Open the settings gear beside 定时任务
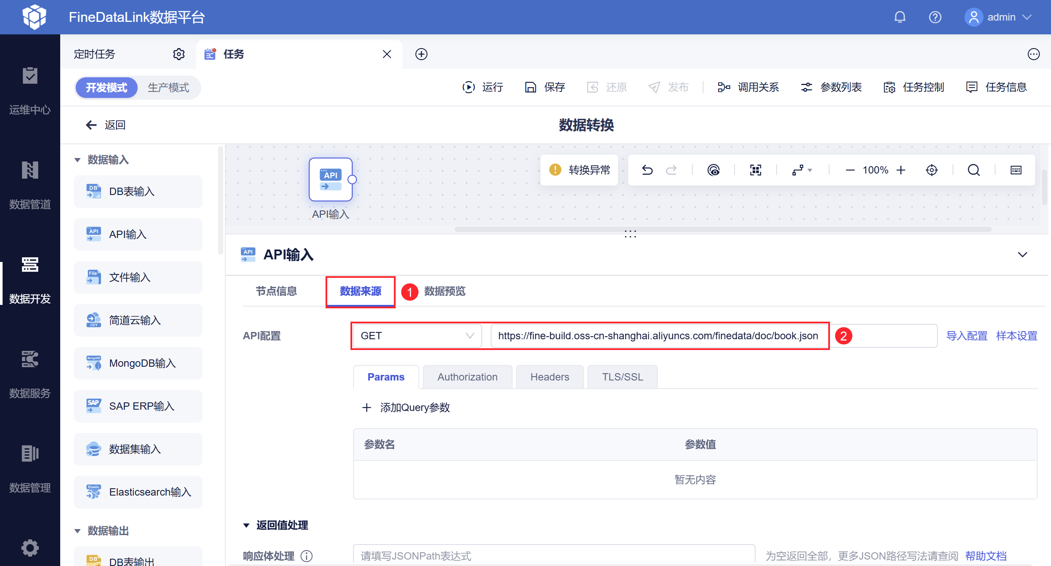This screenshot has height=566, width=1051. click(x=179, y=54)
